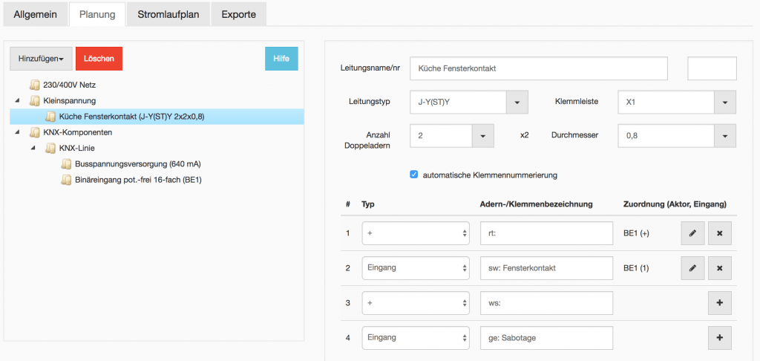Remove the BE1 (1) assignment in row 2
760x361 pixels.
[720, 268]
